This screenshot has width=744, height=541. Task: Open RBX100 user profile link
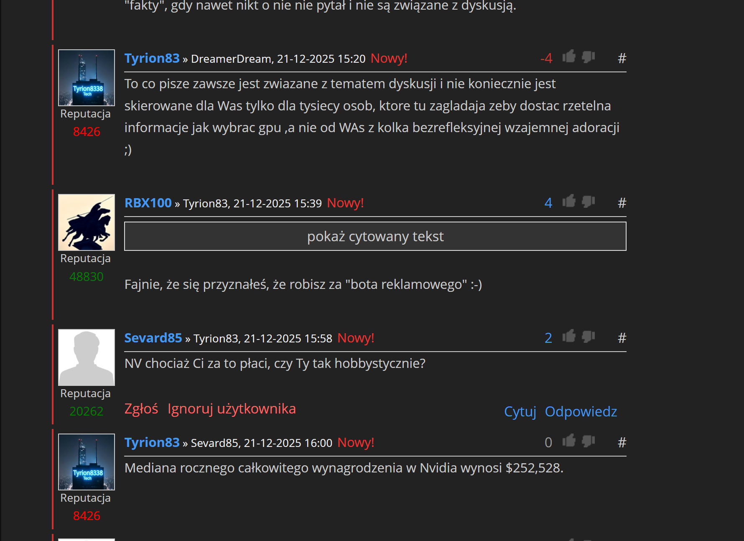pos(148,203)
